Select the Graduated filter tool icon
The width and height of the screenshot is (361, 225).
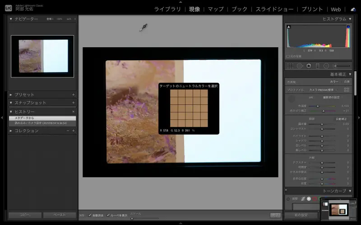[x=317, y=66]
